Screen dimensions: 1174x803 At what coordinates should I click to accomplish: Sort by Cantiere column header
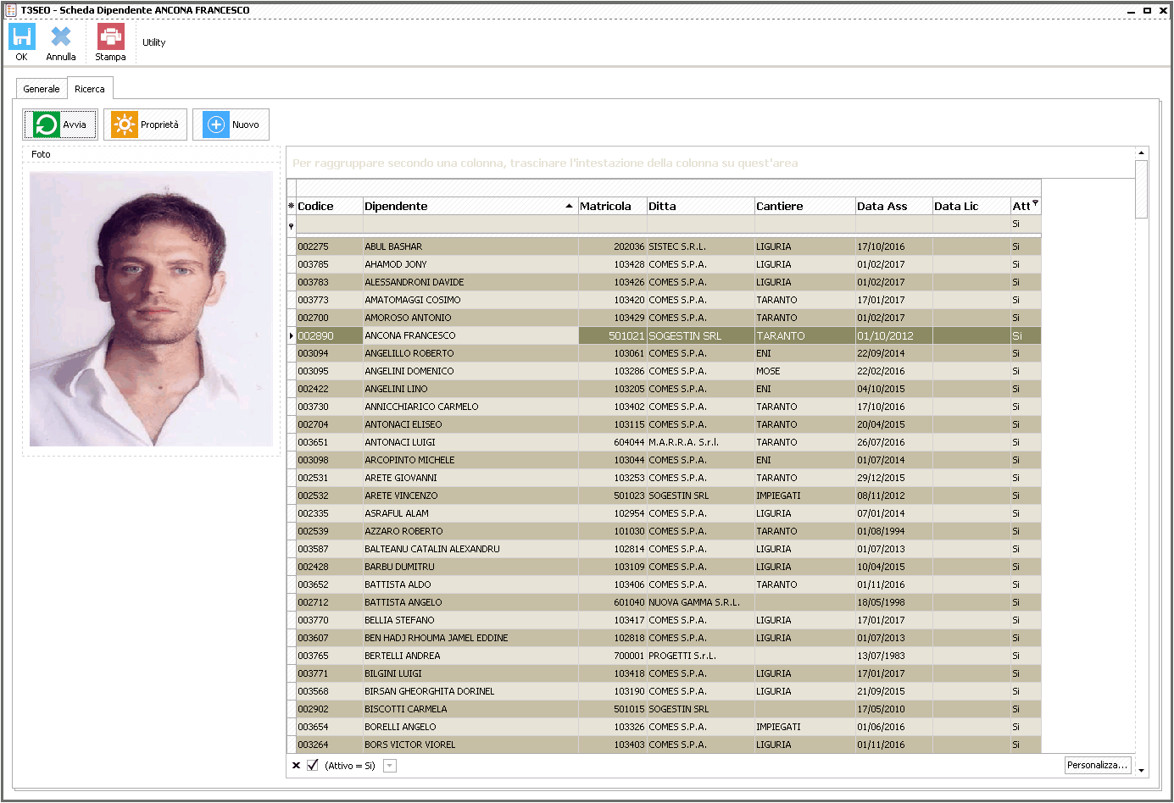804,206
